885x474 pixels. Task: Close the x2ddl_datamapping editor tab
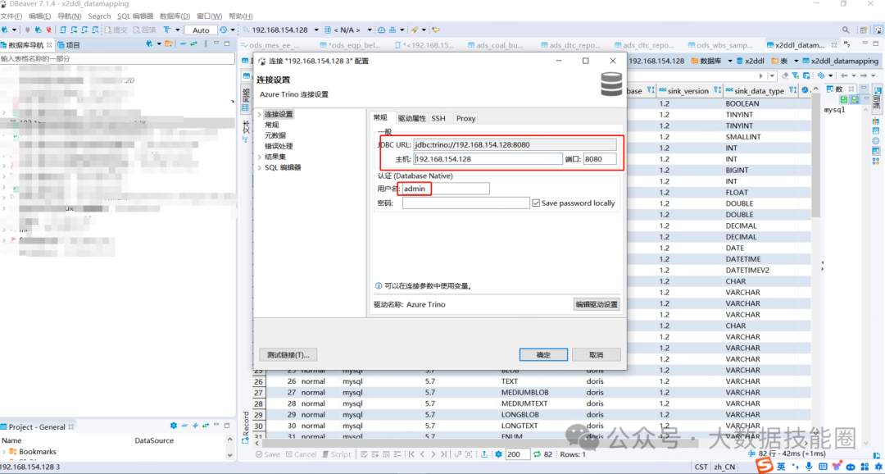point(835,45)
